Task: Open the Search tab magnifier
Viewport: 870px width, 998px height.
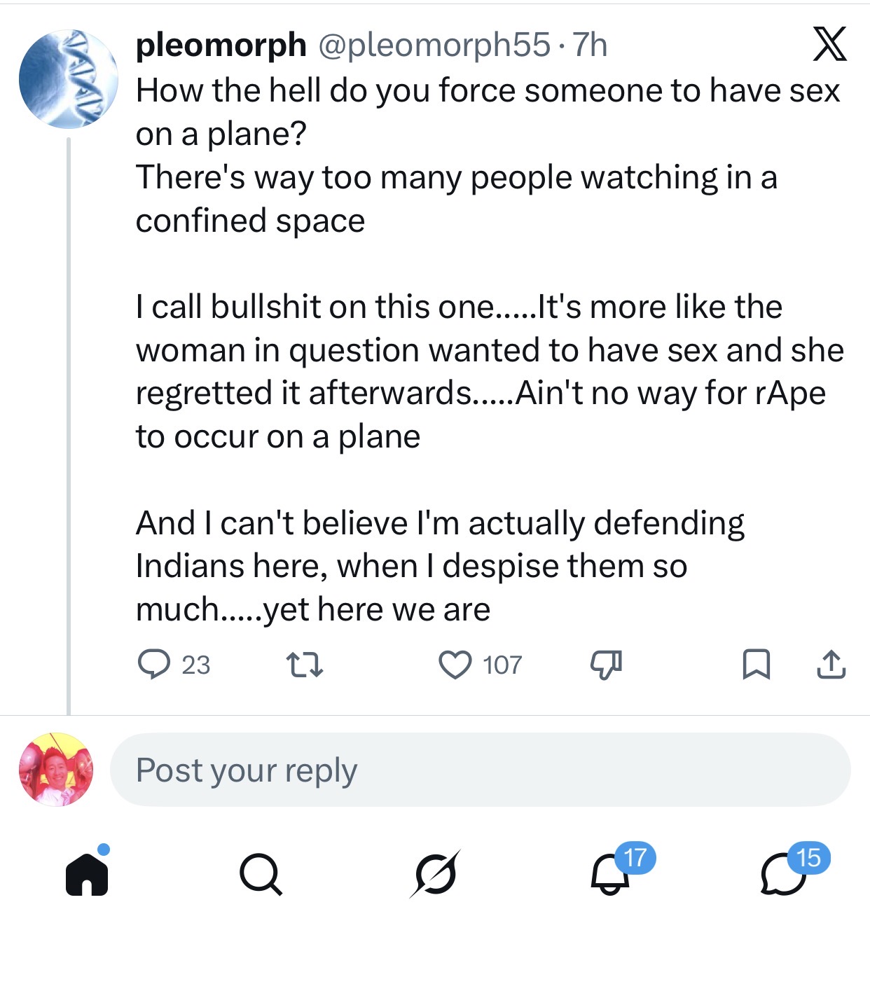Action: point(261,875)
